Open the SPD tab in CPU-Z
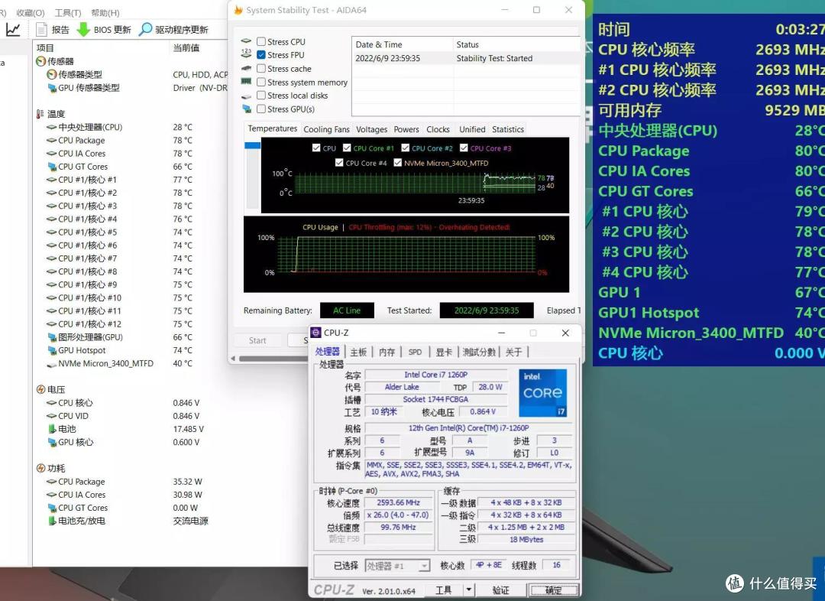Image resolution: width=825 pixels, height=601 pixels. (415, 352)
